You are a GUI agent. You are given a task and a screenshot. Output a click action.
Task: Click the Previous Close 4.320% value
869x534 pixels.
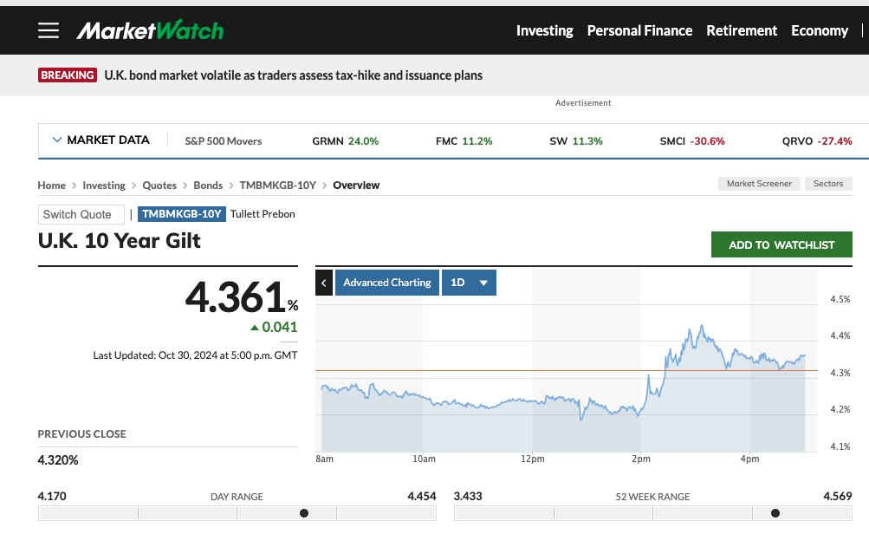pyautogui.click(x=58, y=460)
